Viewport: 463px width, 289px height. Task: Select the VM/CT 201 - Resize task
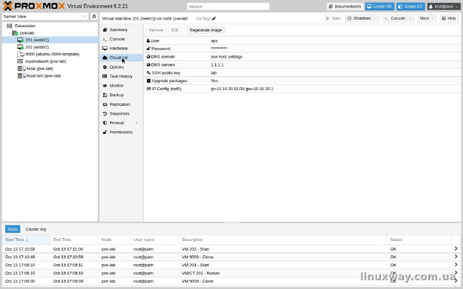pos(231,273)
